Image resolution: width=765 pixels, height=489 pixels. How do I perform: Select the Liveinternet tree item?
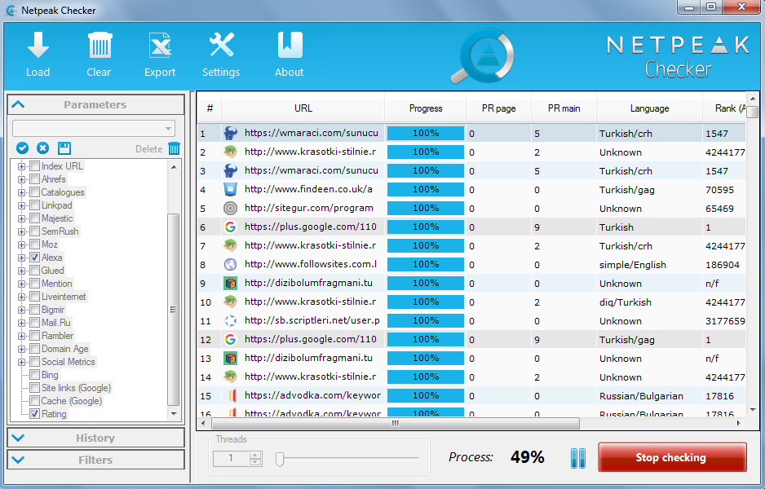click(64, 297)
